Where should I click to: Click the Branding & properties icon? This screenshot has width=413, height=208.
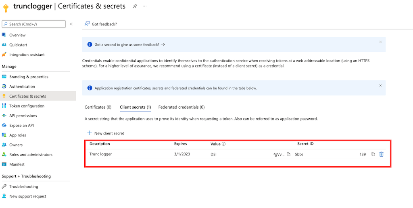(x=4, y=76)
